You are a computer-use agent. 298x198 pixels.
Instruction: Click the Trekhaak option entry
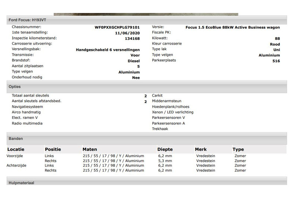(x=160, y=129)
